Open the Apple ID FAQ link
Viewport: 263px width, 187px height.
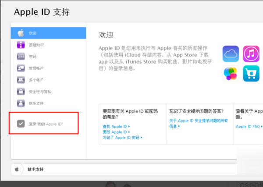click(249, 127)
